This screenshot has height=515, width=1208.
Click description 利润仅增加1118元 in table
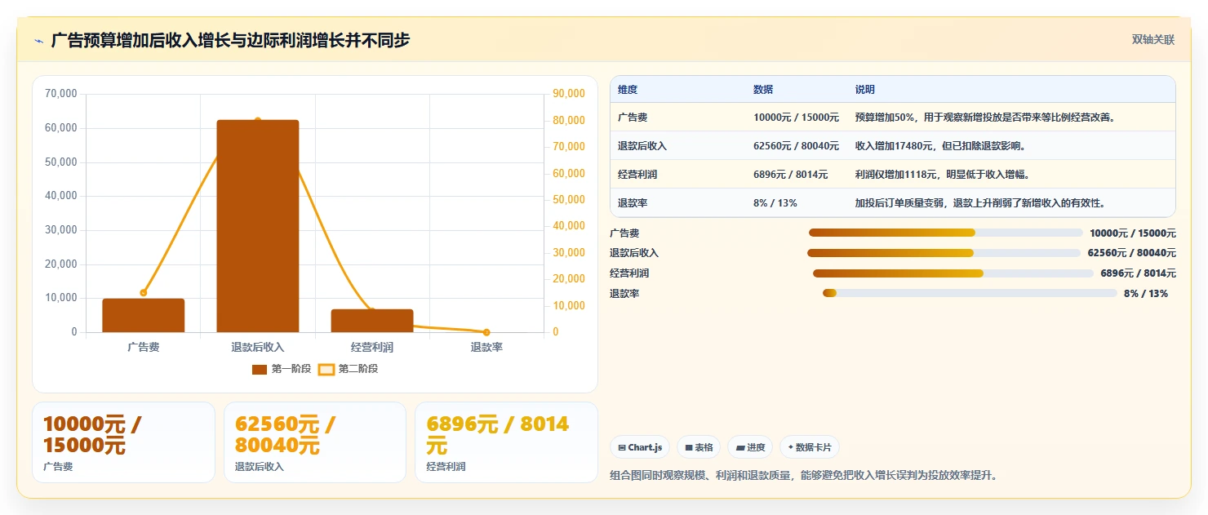943,175
